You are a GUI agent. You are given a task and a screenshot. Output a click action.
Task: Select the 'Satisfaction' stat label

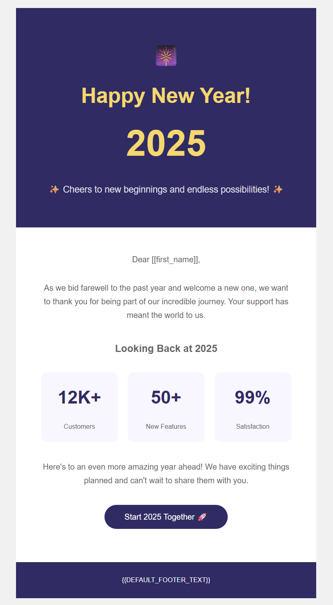(x=253, y=426)
